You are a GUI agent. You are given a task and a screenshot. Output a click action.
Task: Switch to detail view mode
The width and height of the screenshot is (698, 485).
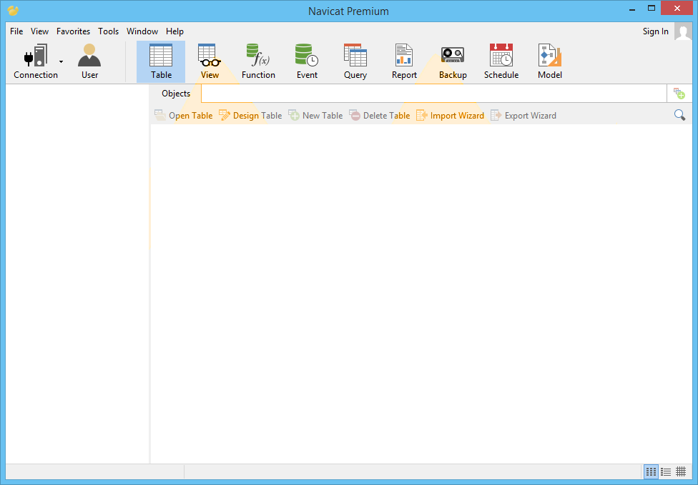[681, 471]
